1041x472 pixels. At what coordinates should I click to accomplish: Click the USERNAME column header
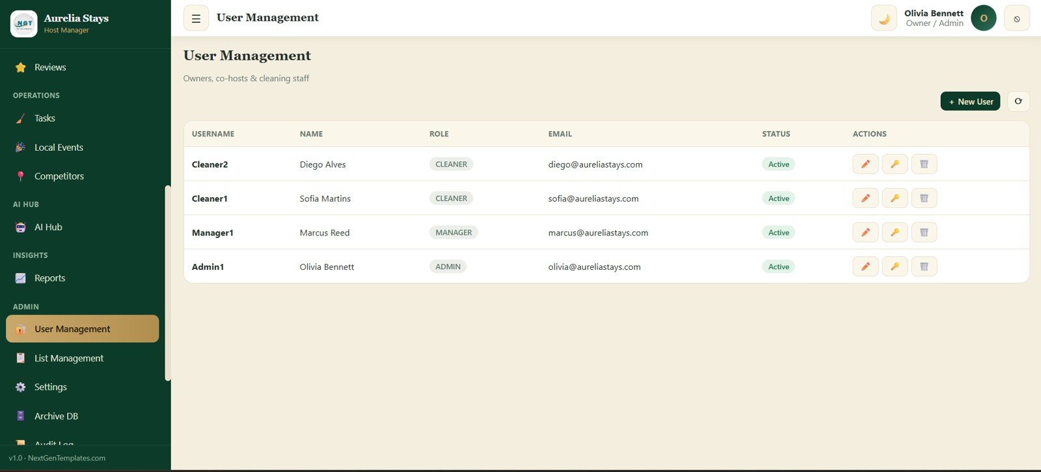click(x=213, y=134)
